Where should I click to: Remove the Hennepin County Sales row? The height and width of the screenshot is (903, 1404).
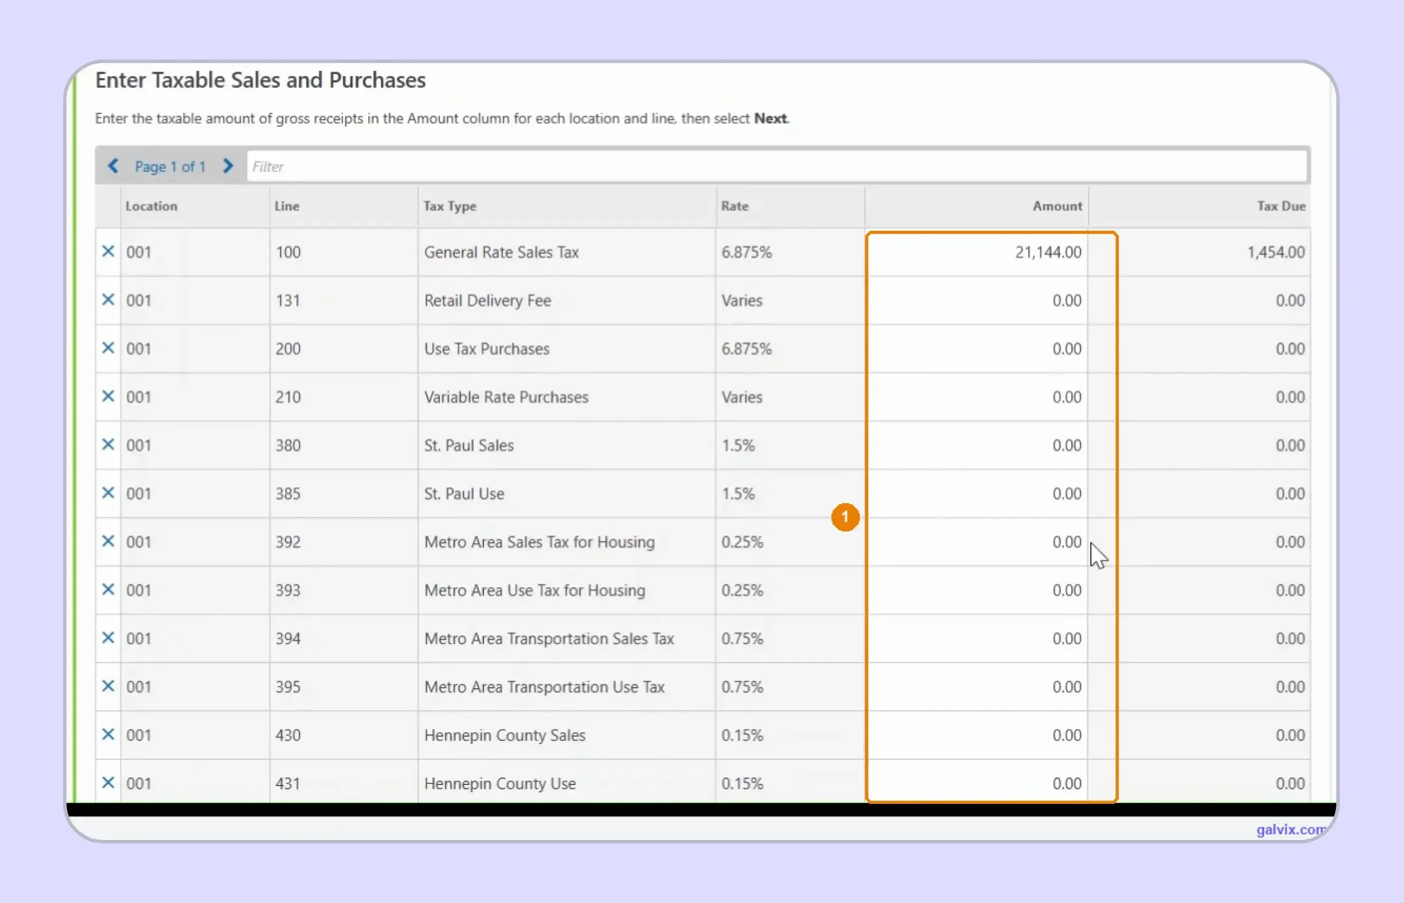coord(108,734)
